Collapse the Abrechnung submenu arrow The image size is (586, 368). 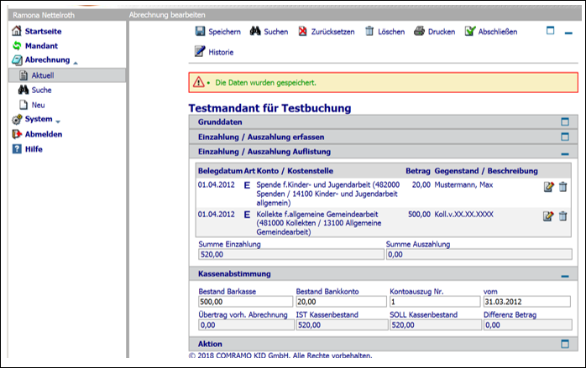76,63
